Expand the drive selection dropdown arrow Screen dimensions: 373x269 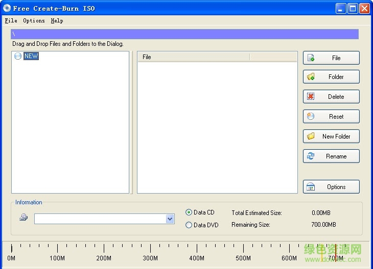point(170,219)
